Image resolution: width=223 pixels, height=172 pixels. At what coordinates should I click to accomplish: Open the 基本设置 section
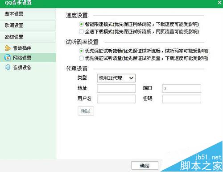(x=28, y=14)
